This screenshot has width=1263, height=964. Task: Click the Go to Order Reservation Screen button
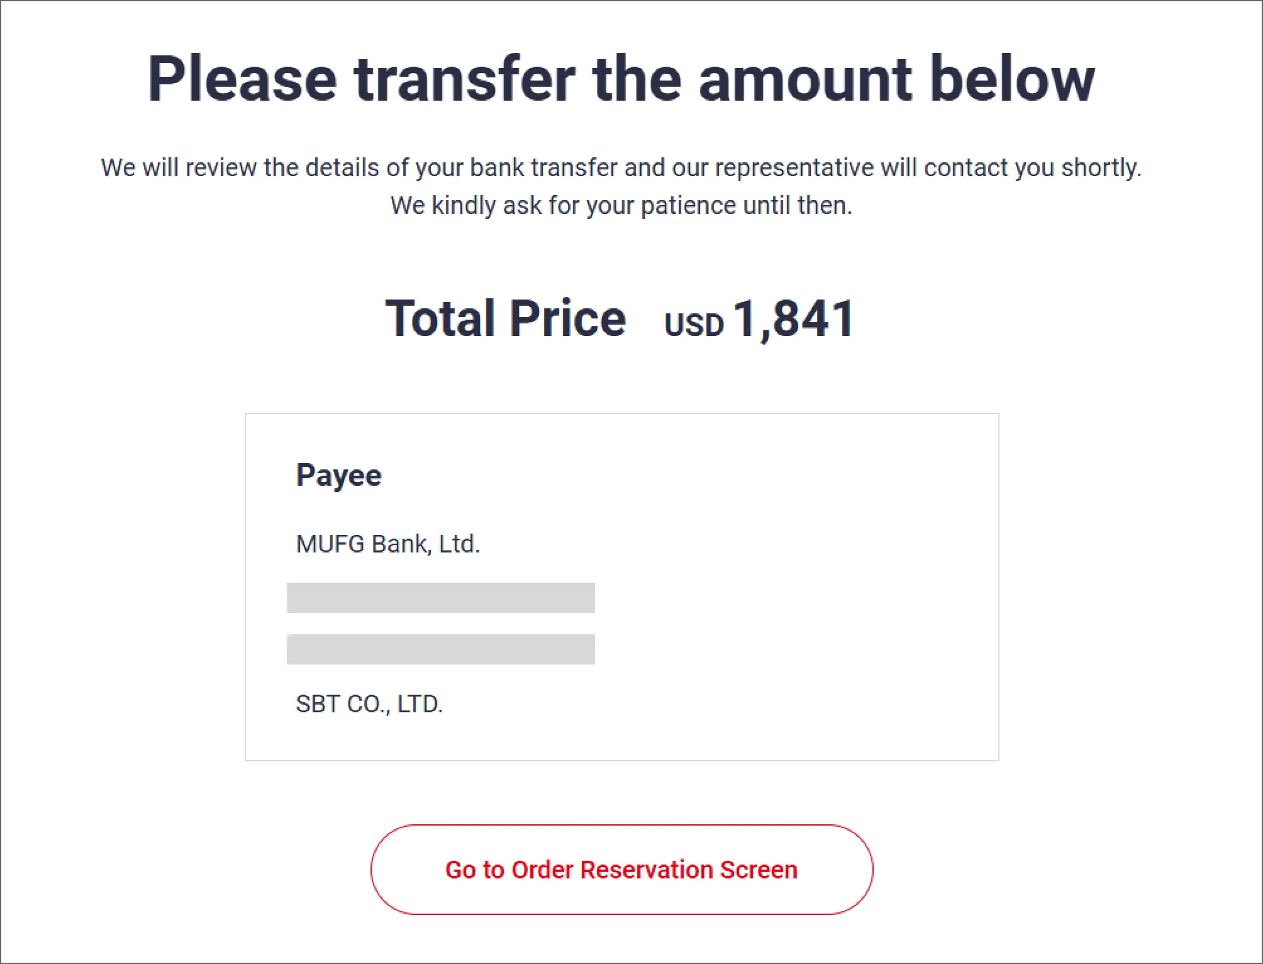(621, 870)
